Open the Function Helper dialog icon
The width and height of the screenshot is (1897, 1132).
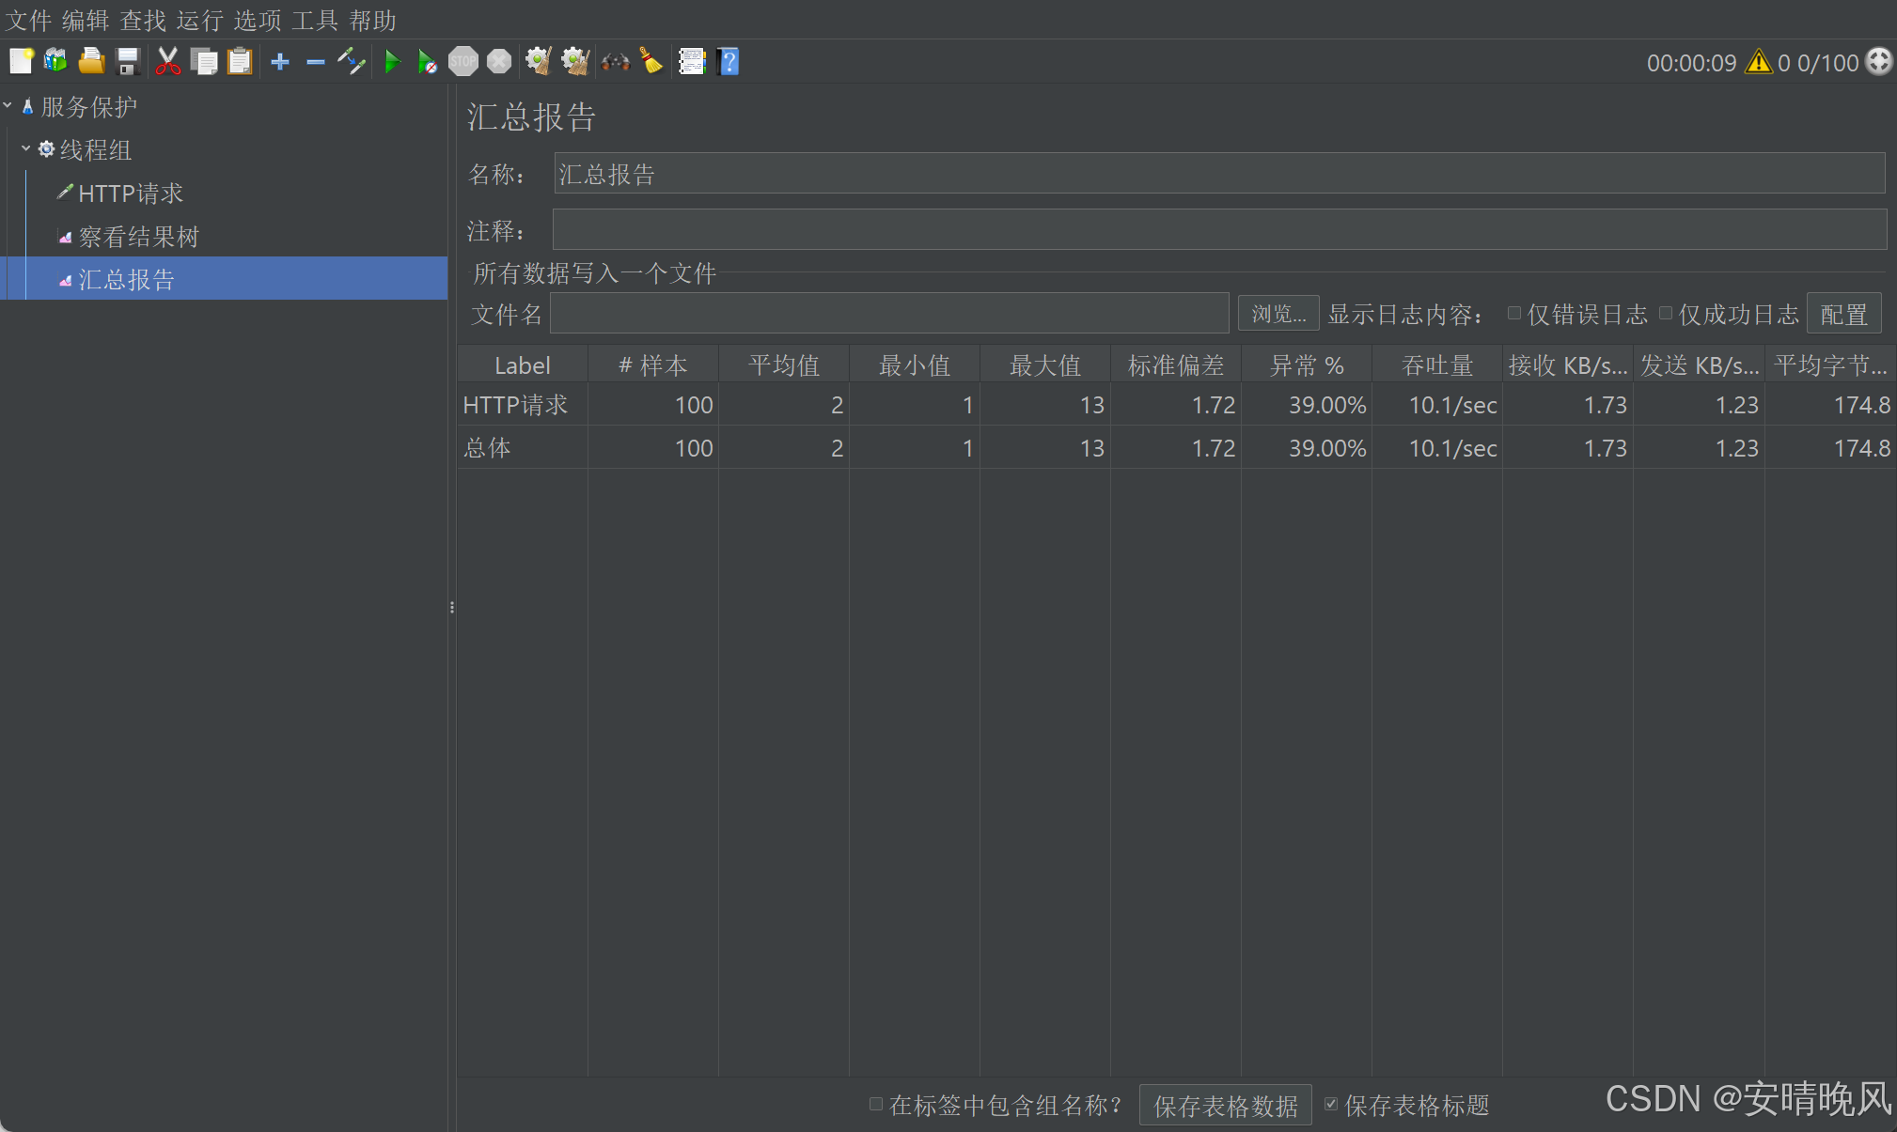[692, 62]
